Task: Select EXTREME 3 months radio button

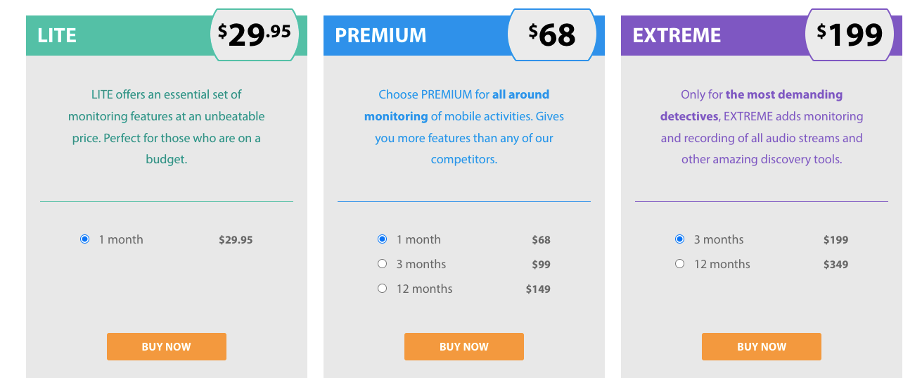Action: click(x=680, y=239)
